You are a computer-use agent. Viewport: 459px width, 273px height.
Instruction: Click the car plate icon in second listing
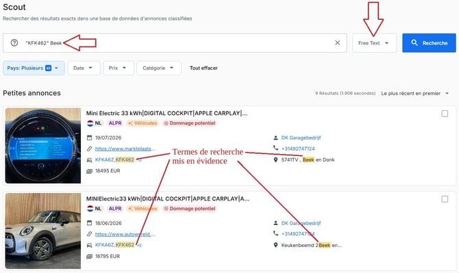[x=89, y=245]
